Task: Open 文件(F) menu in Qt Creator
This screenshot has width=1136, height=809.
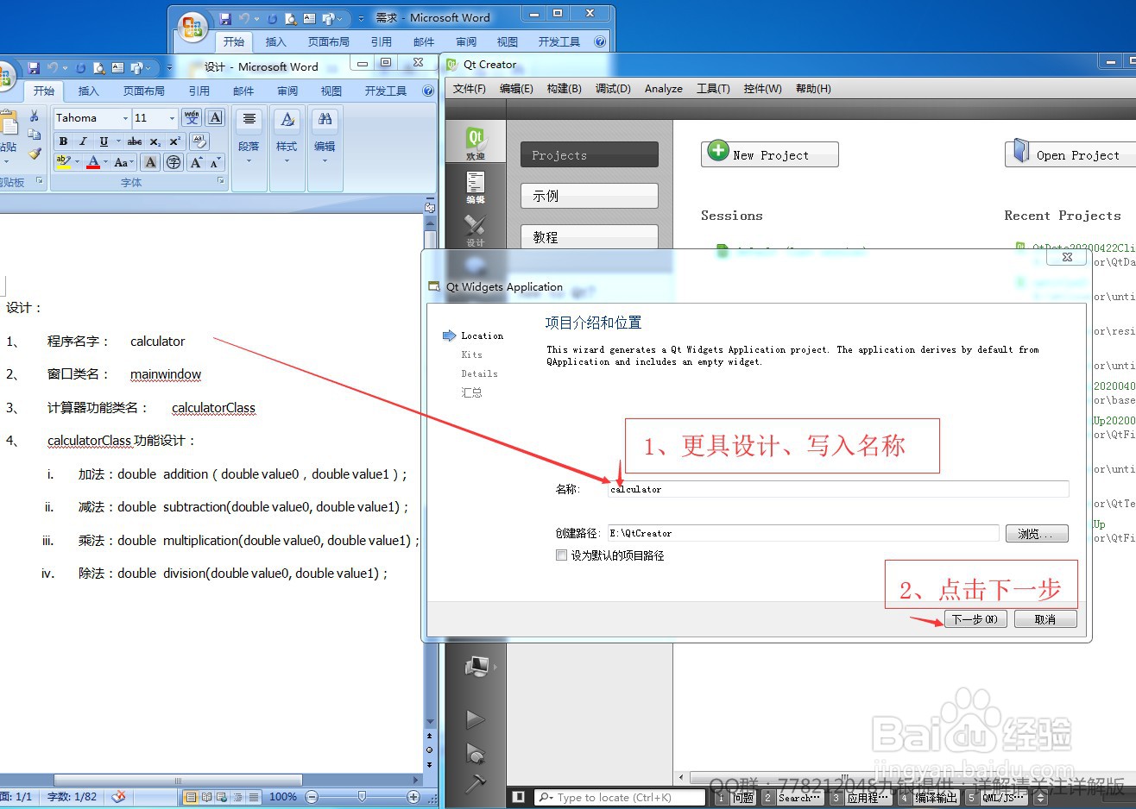Action: (x=470, y=89)
